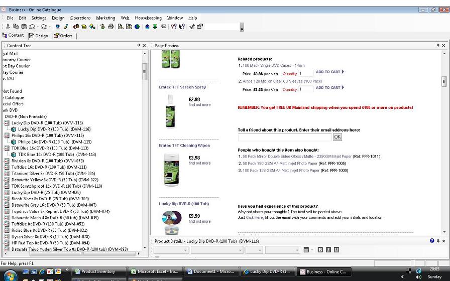The height and width of the screenshot is (281, 450).
Task: Click the Paste clipboard toolbar icon
Action: [24, 27]
